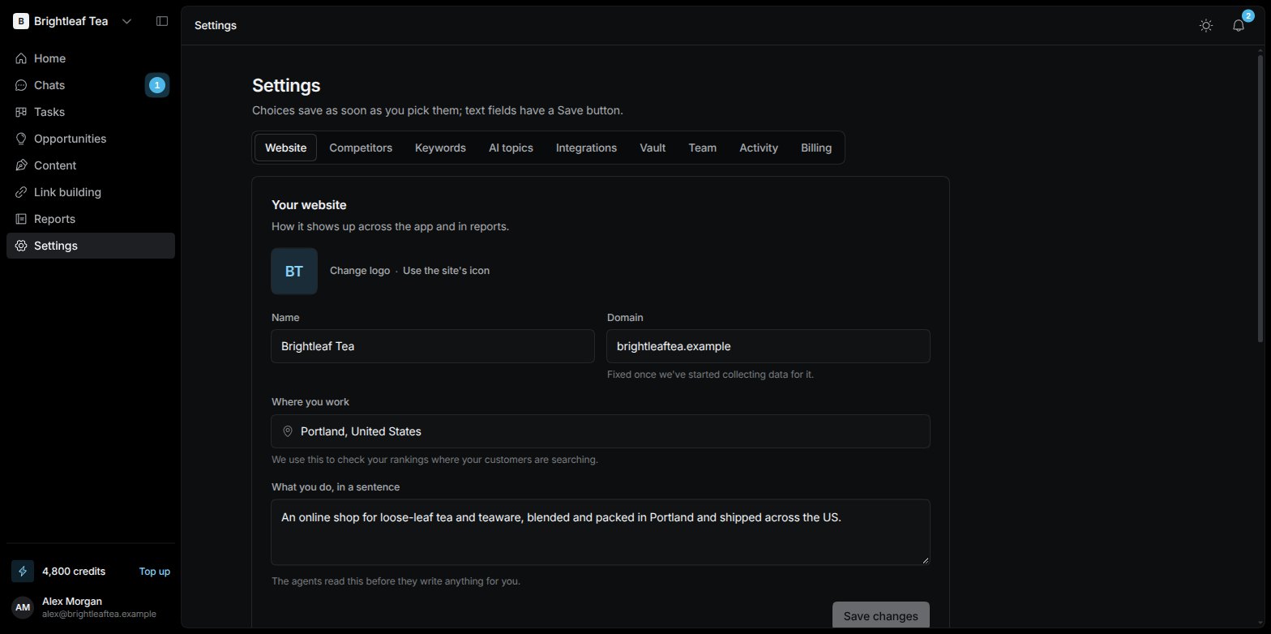
Task: Click the Change logo link
Action: click(x=360, y=271)
